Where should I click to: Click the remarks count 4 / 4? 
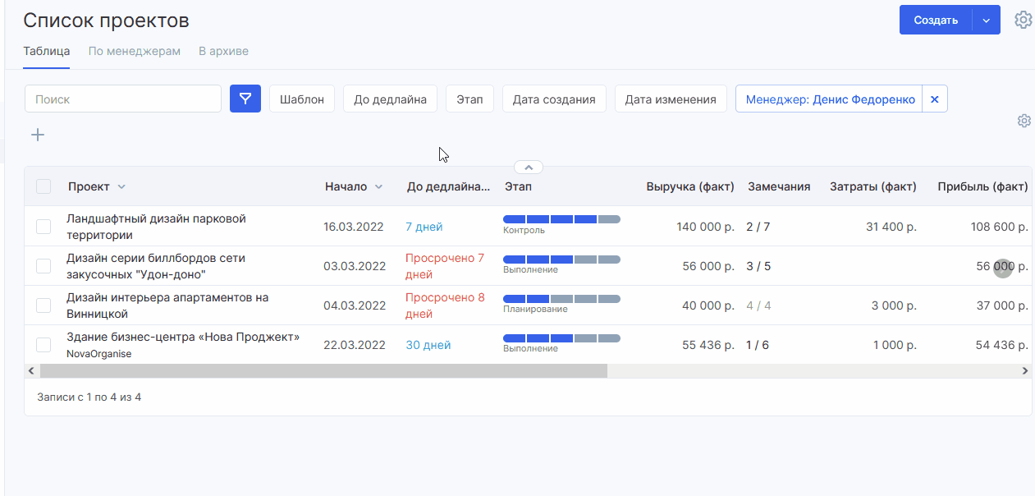758,305
